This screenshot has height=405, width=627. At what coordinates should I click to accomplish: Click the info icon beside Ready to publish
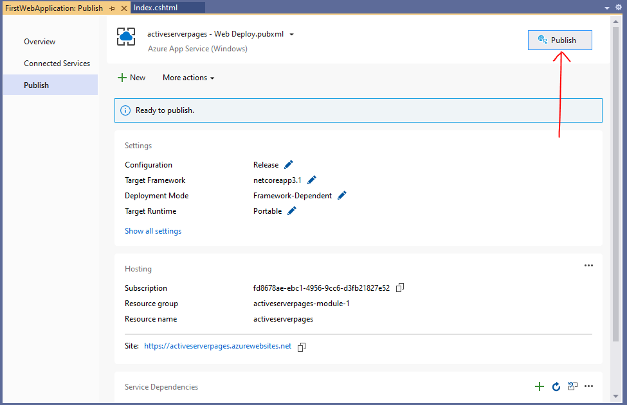[x=125, y=110]
